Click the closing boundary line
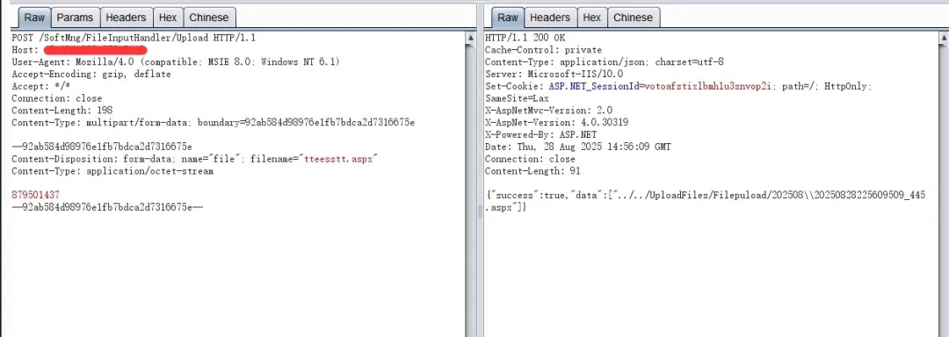The image size is (949, 337). [107, 206]
